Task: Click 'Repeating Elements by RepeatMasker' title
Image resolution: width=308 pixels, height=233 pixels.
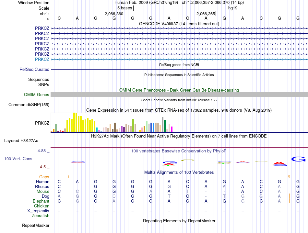Action: coord(179,221)
